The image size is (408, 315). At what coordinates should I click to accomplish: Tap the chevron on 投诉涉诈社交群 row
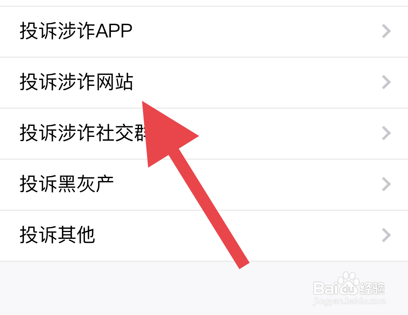386,133
